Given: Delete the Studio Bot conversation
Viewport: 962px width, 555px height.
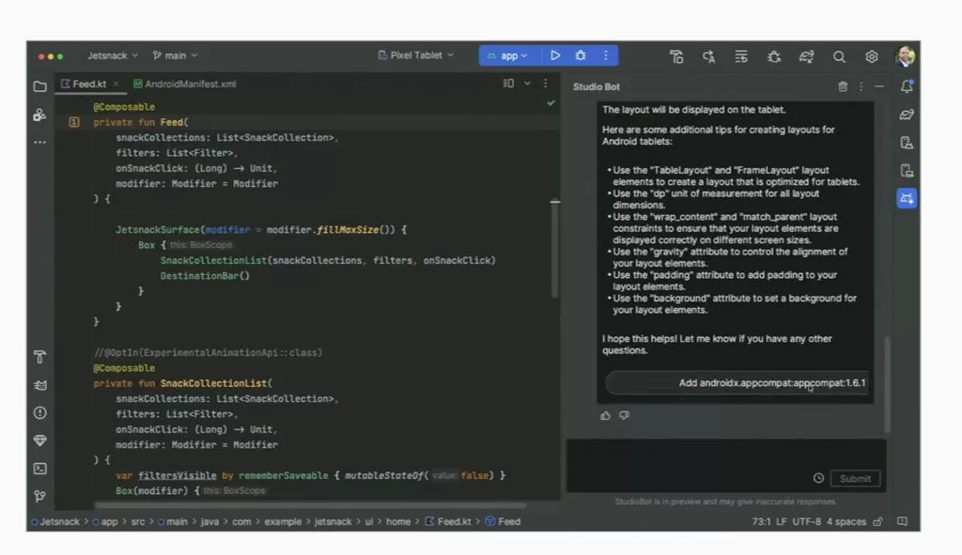Looking at the screenshot, I should point(842,85).
